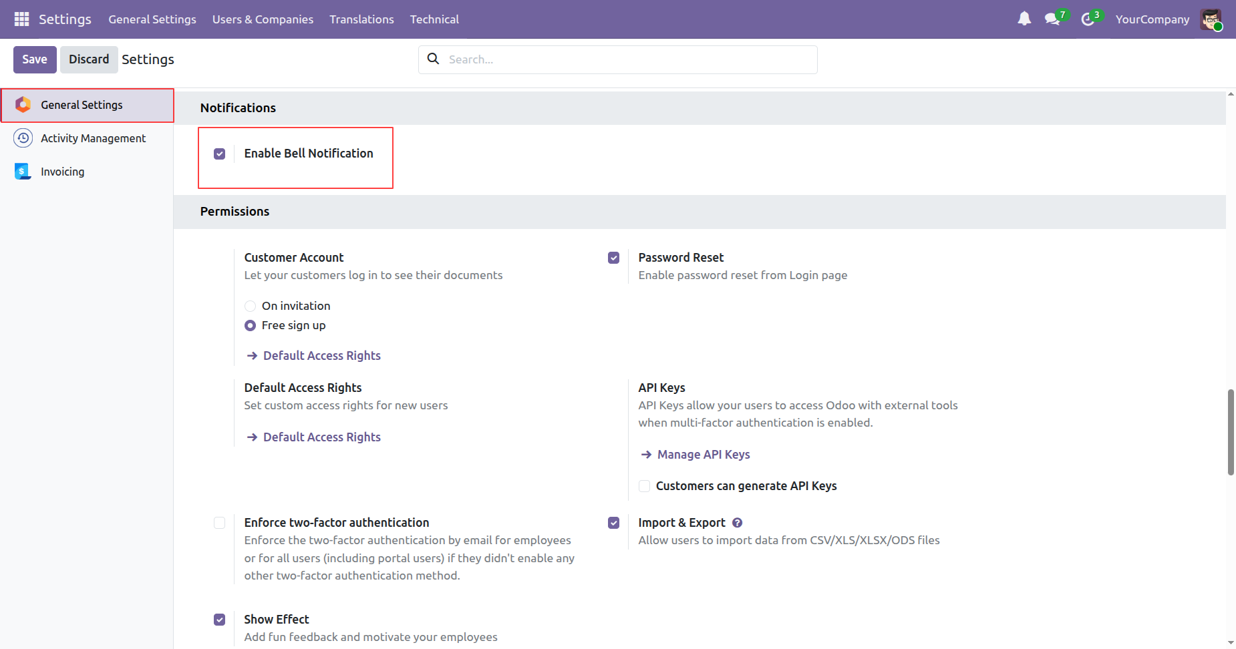Open the Translations menu
This screenshot has height=649, width=1236.
click(x=361, y=19)
